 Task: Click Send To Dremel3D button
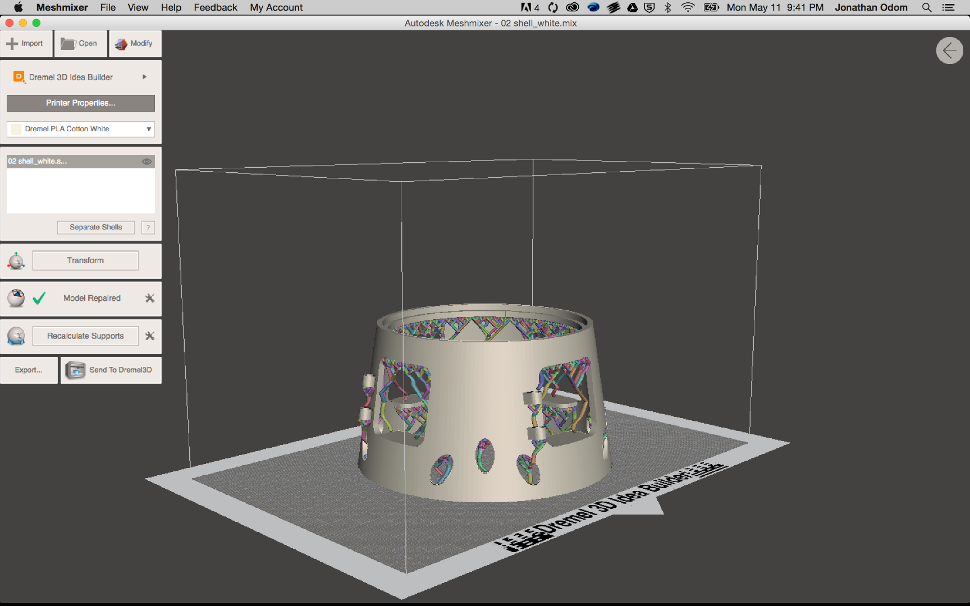(x=111, y=370)
